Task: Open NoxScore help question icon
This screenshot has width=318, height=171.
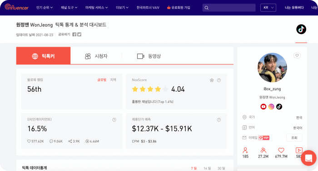Action: click(x=219, y=80)
